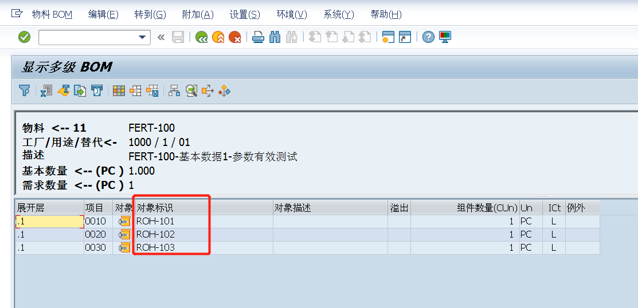Open the hierarchy graphic display icon
This screenshot has height=308, width=638.
(175, 90)
